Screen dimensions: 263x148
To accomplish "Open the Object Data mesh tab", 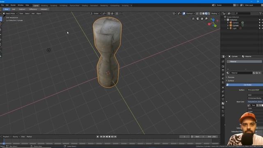I will tap(223, 99).
